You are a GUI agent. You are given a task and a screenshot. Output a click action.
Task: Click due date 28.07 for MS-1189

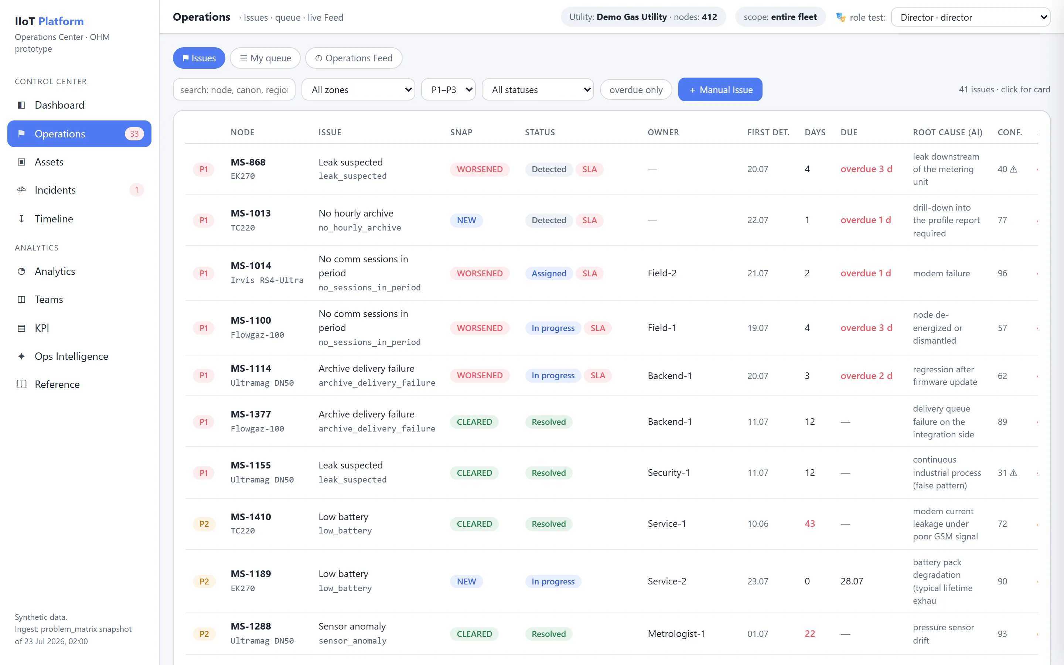852,582
